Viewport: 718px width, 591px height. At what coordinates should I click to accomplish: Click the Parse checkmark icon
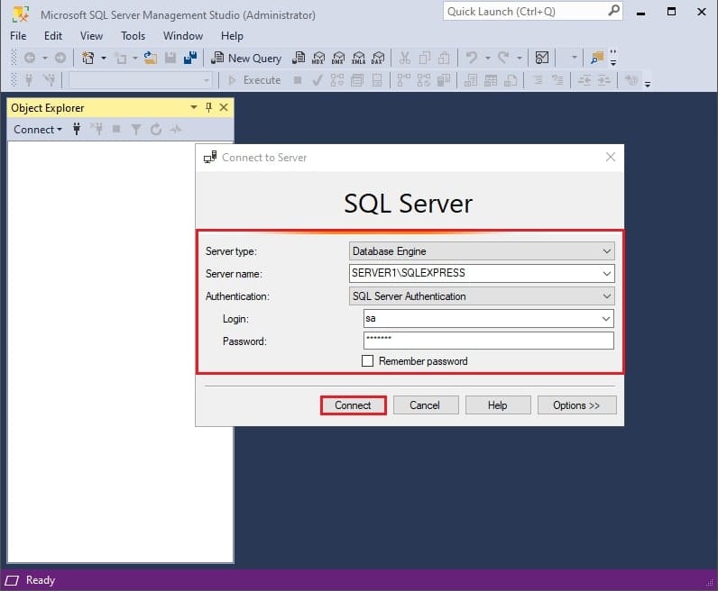(317, 80)
